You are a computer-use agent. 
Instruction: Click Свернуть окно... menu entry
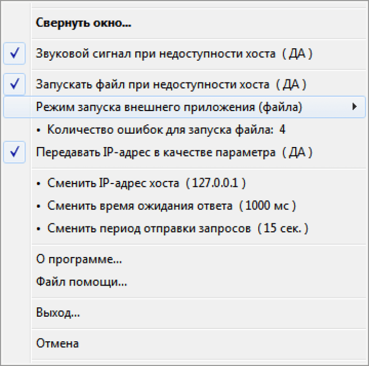click(84, 23)
